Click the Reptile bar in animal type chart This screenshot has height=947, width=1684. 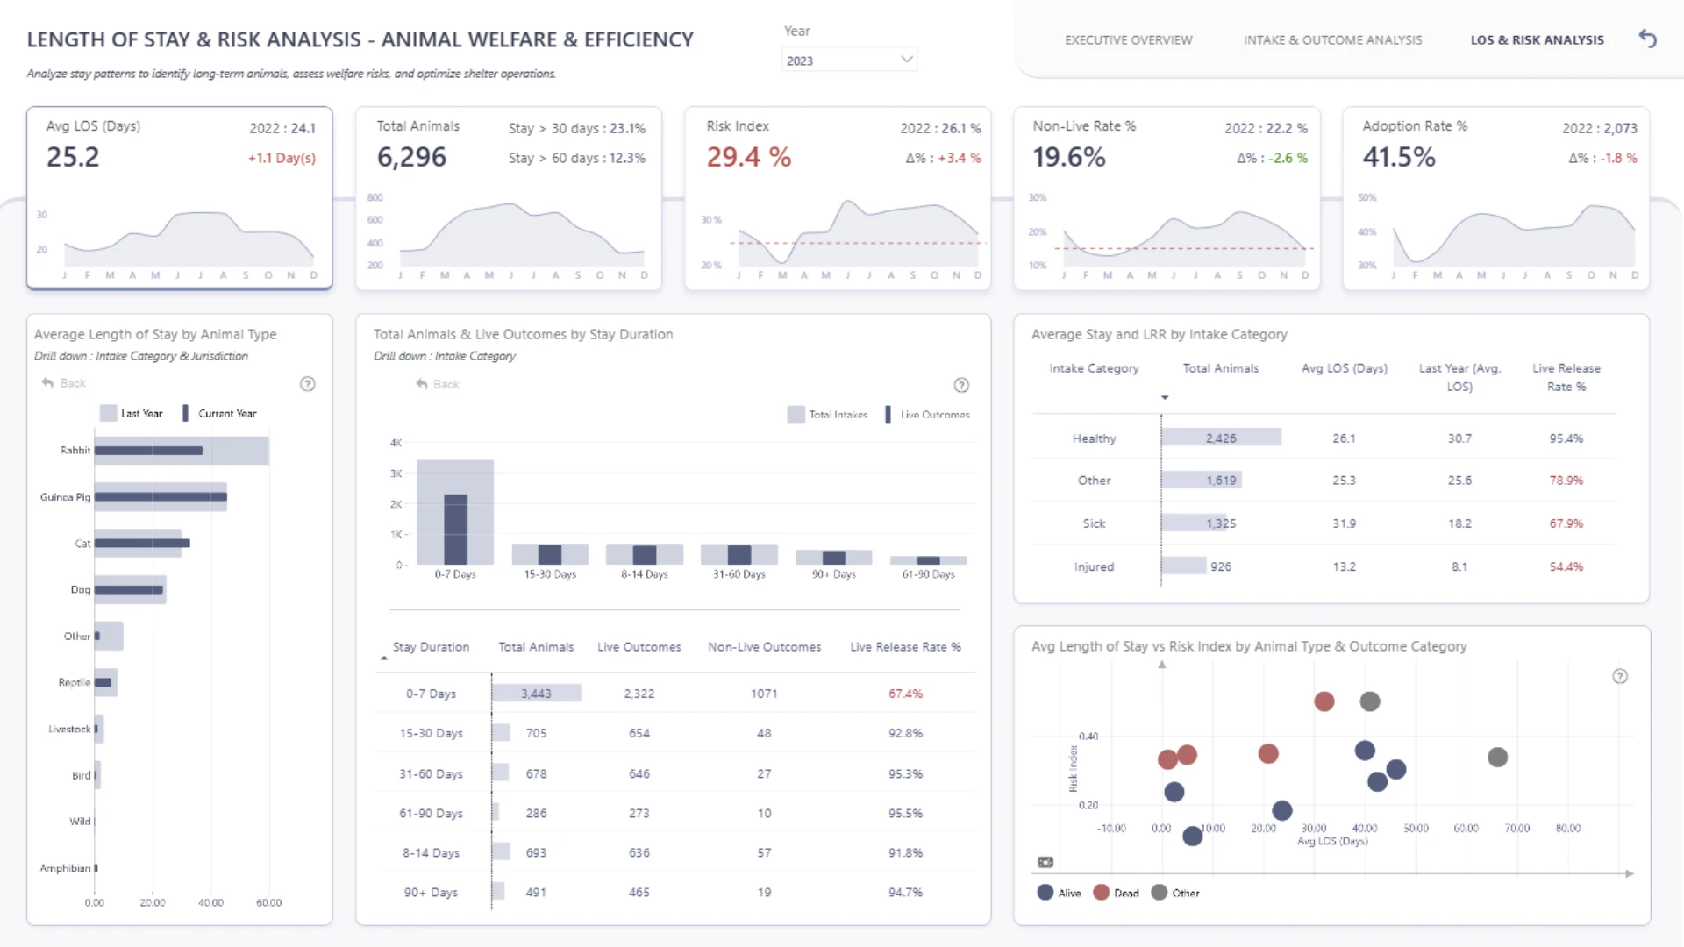click(x=105, y=682)
